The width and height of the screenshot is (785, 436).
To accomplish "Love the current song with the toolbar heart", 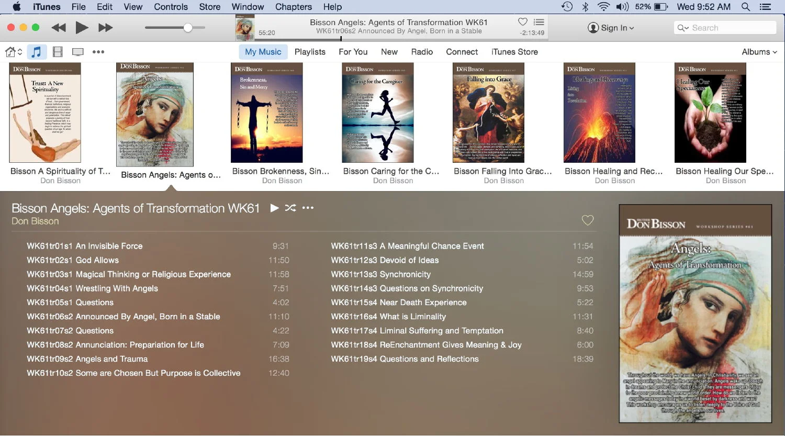I will [522, 22].
